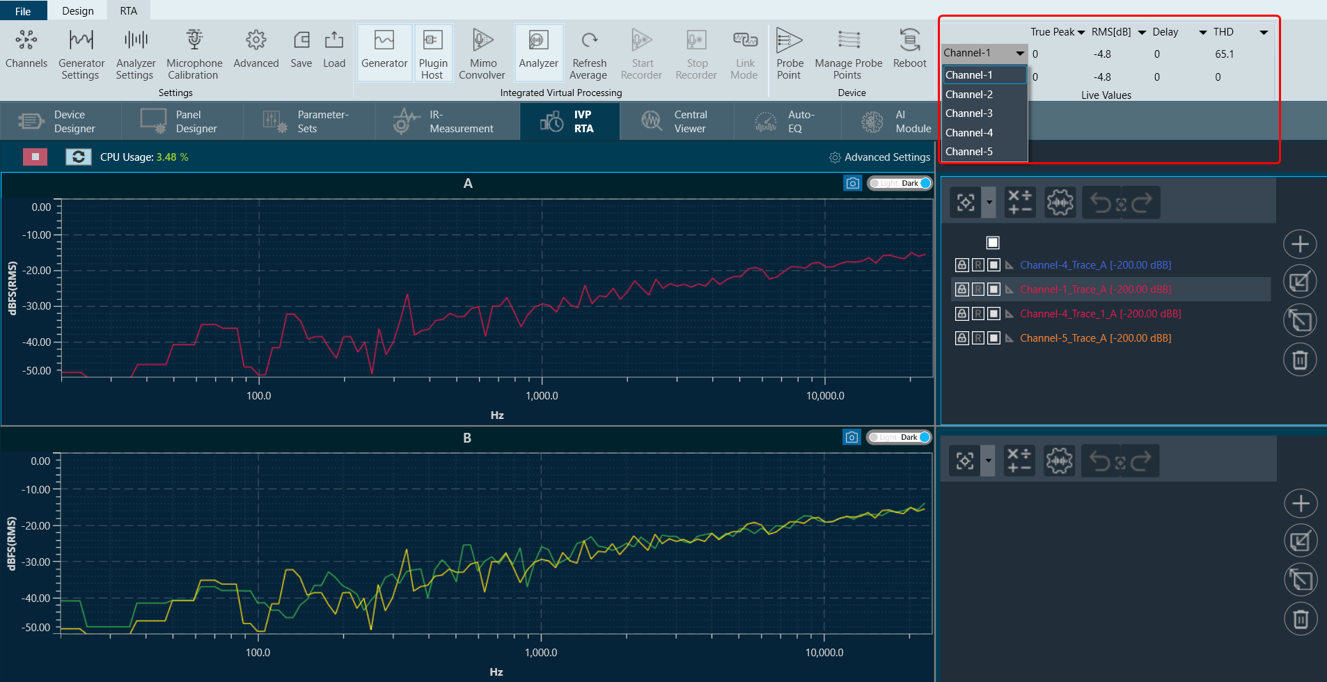Open Analyzer Settings
The width and height of the screenshot is (1327, 682).
point(135,54)
